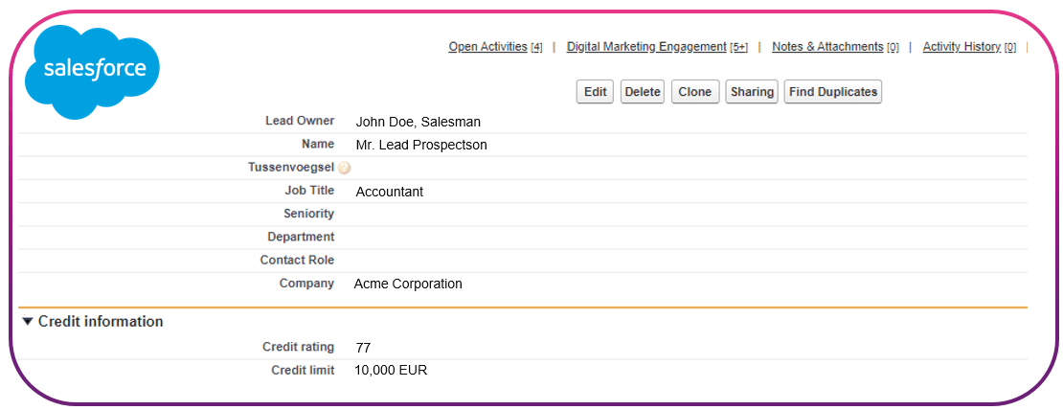Click the Salesforce cloud logo

tap(92, 70)
